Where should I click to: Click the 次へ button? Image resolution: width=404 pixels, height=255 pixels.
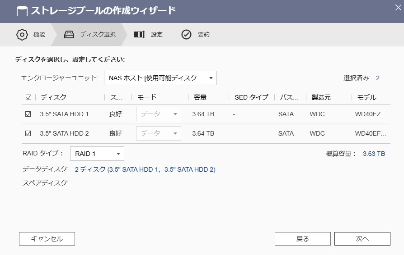coord(362,239)
